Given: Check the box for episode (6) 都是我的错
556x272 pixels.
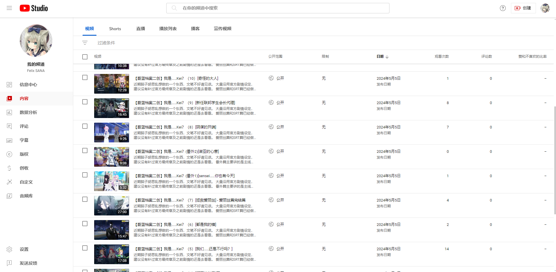Looking at the screenshot, I should tap(85, 224).
